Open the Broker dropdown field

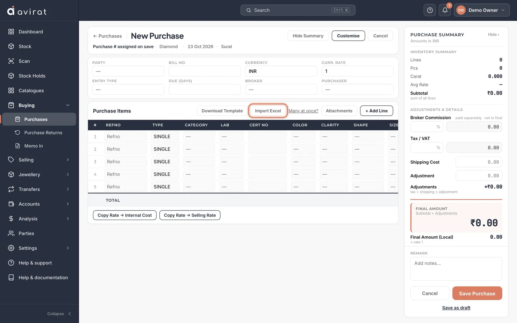[281, 89]
